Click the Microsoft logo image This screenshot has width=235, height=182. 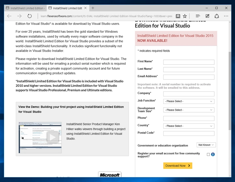109,175
